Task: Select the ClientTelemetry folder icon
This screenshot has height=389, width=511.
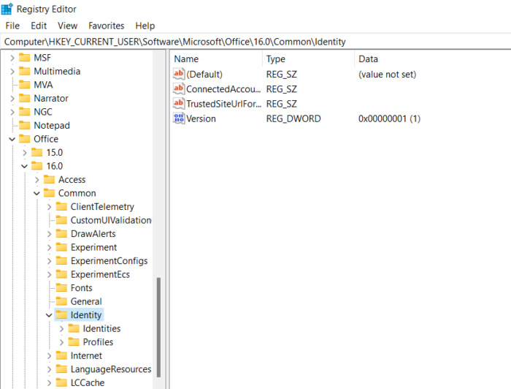Action: pos(61,207)
